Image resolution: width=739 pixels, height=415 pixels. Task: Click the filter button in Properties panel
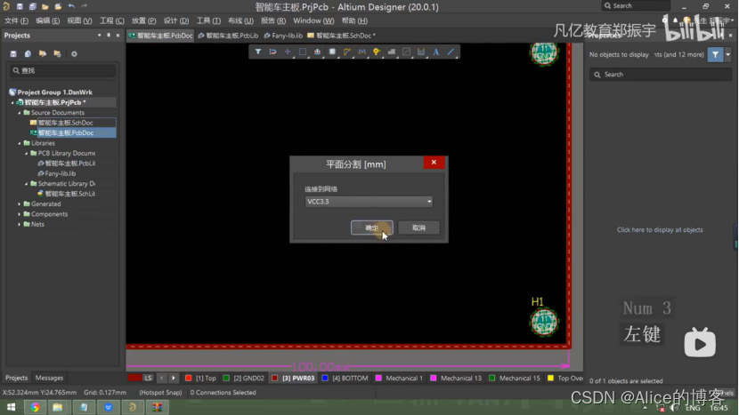(716, 54)
